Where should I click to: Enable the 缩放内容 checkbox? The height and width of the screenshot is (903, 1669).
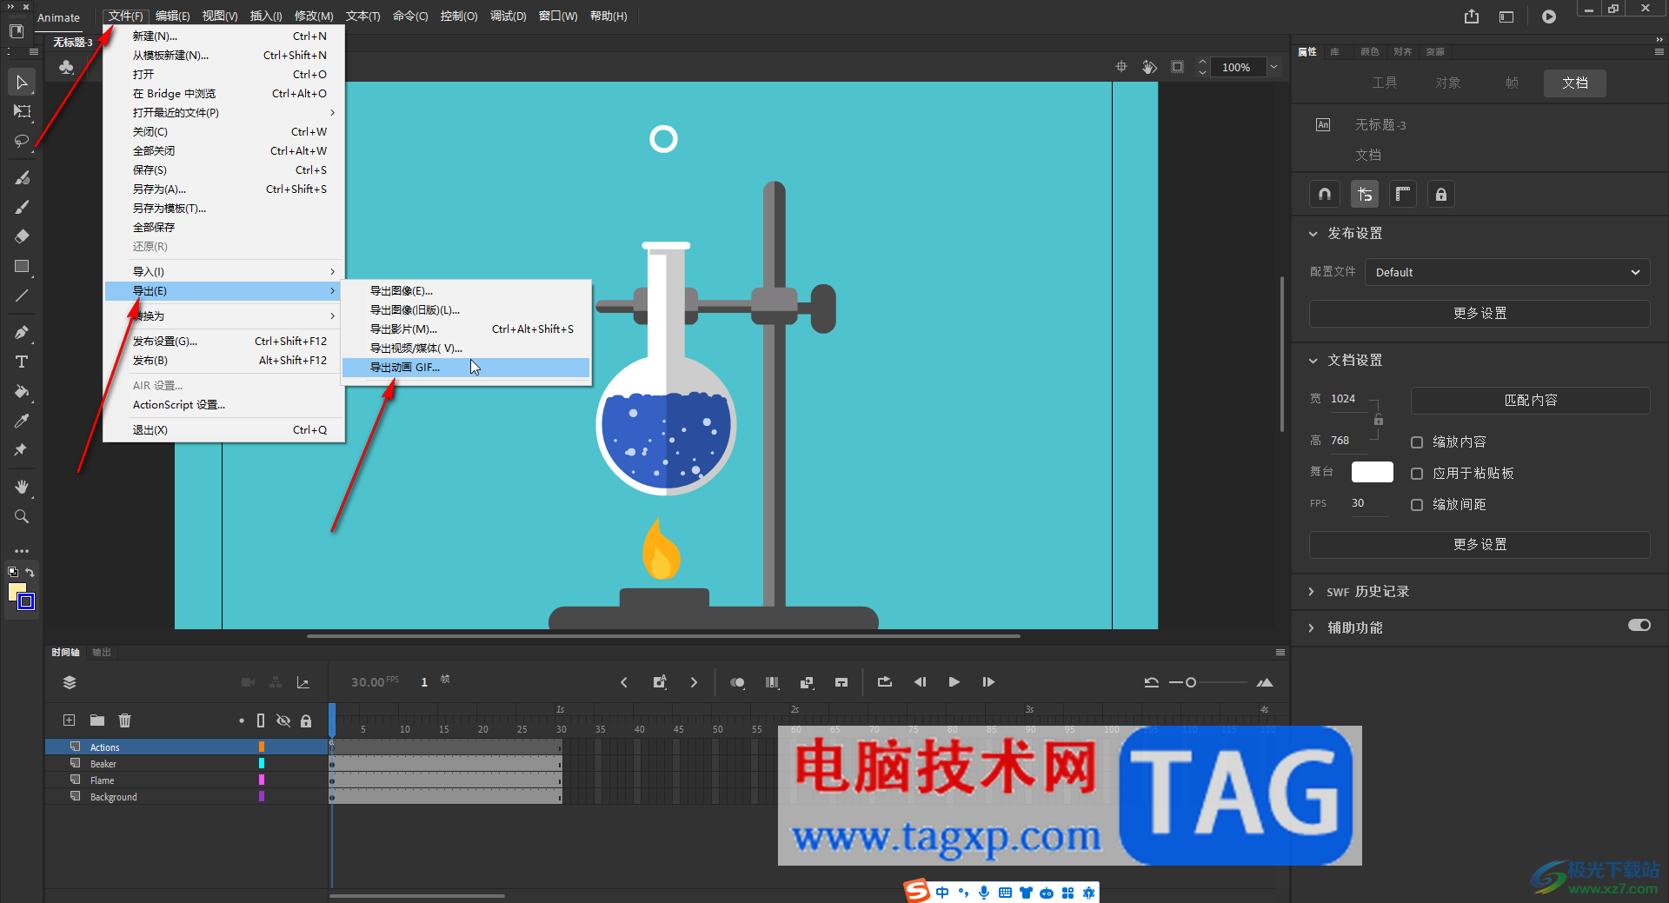click(1417, 442)
